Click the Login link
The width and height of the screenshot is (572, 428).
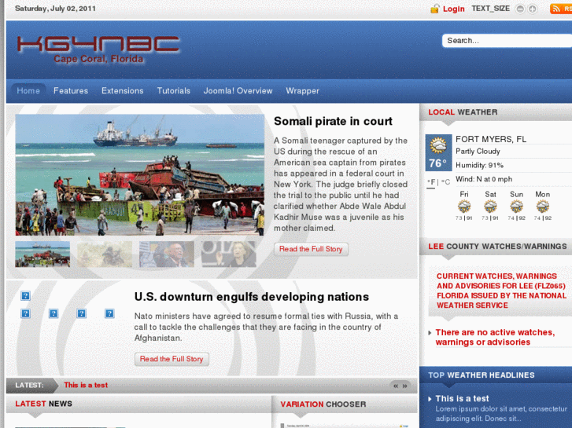pyautogui.click(x=454, y=9)
